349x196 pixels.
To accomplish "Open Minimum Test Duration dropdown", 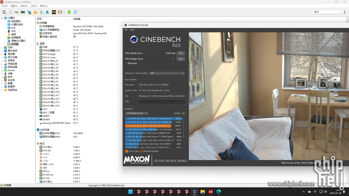I will coord(167,73).
